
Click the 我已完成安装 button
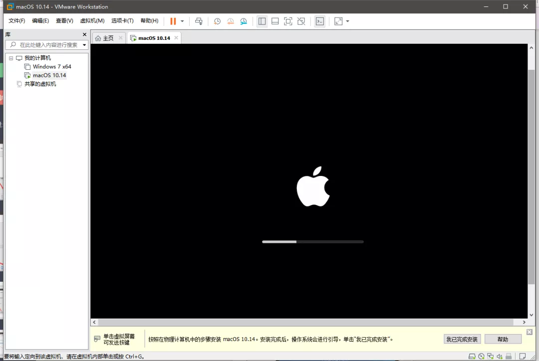point(462,340)
